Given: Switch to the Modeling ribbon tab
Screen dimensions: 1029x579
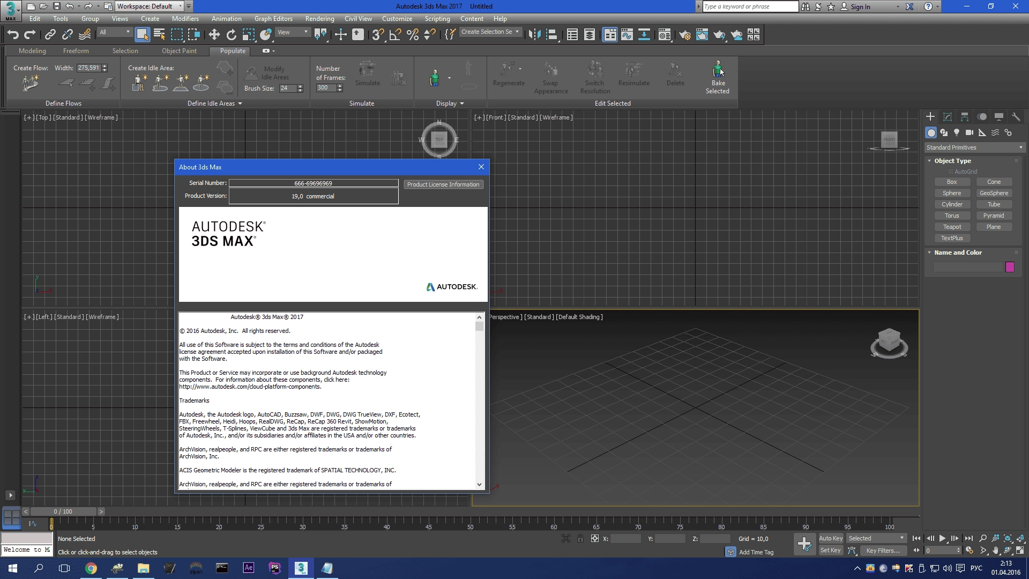Looking at the screenshot, I should pyautogui.click(x=32, y=51).
